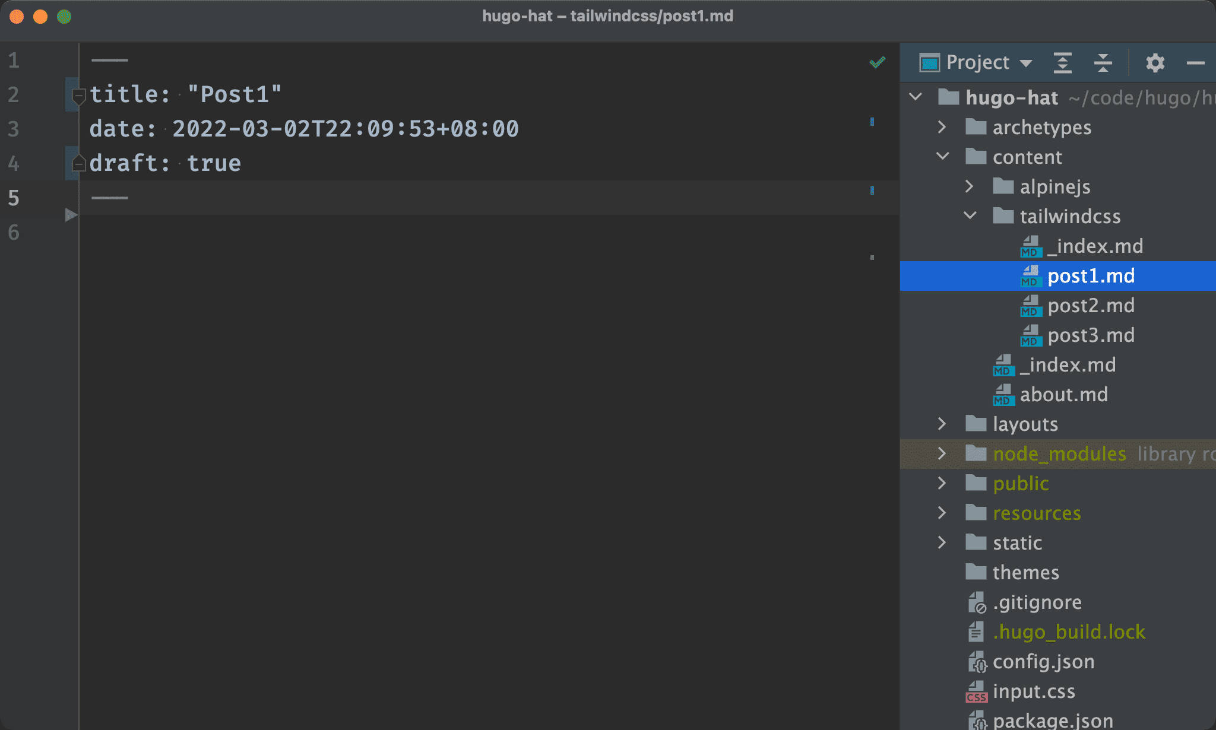This screenshot has height=730, width=1216.
Task: Click the markdown file icon for _index.md in tailwindcss
Action: click(1028, 246)
